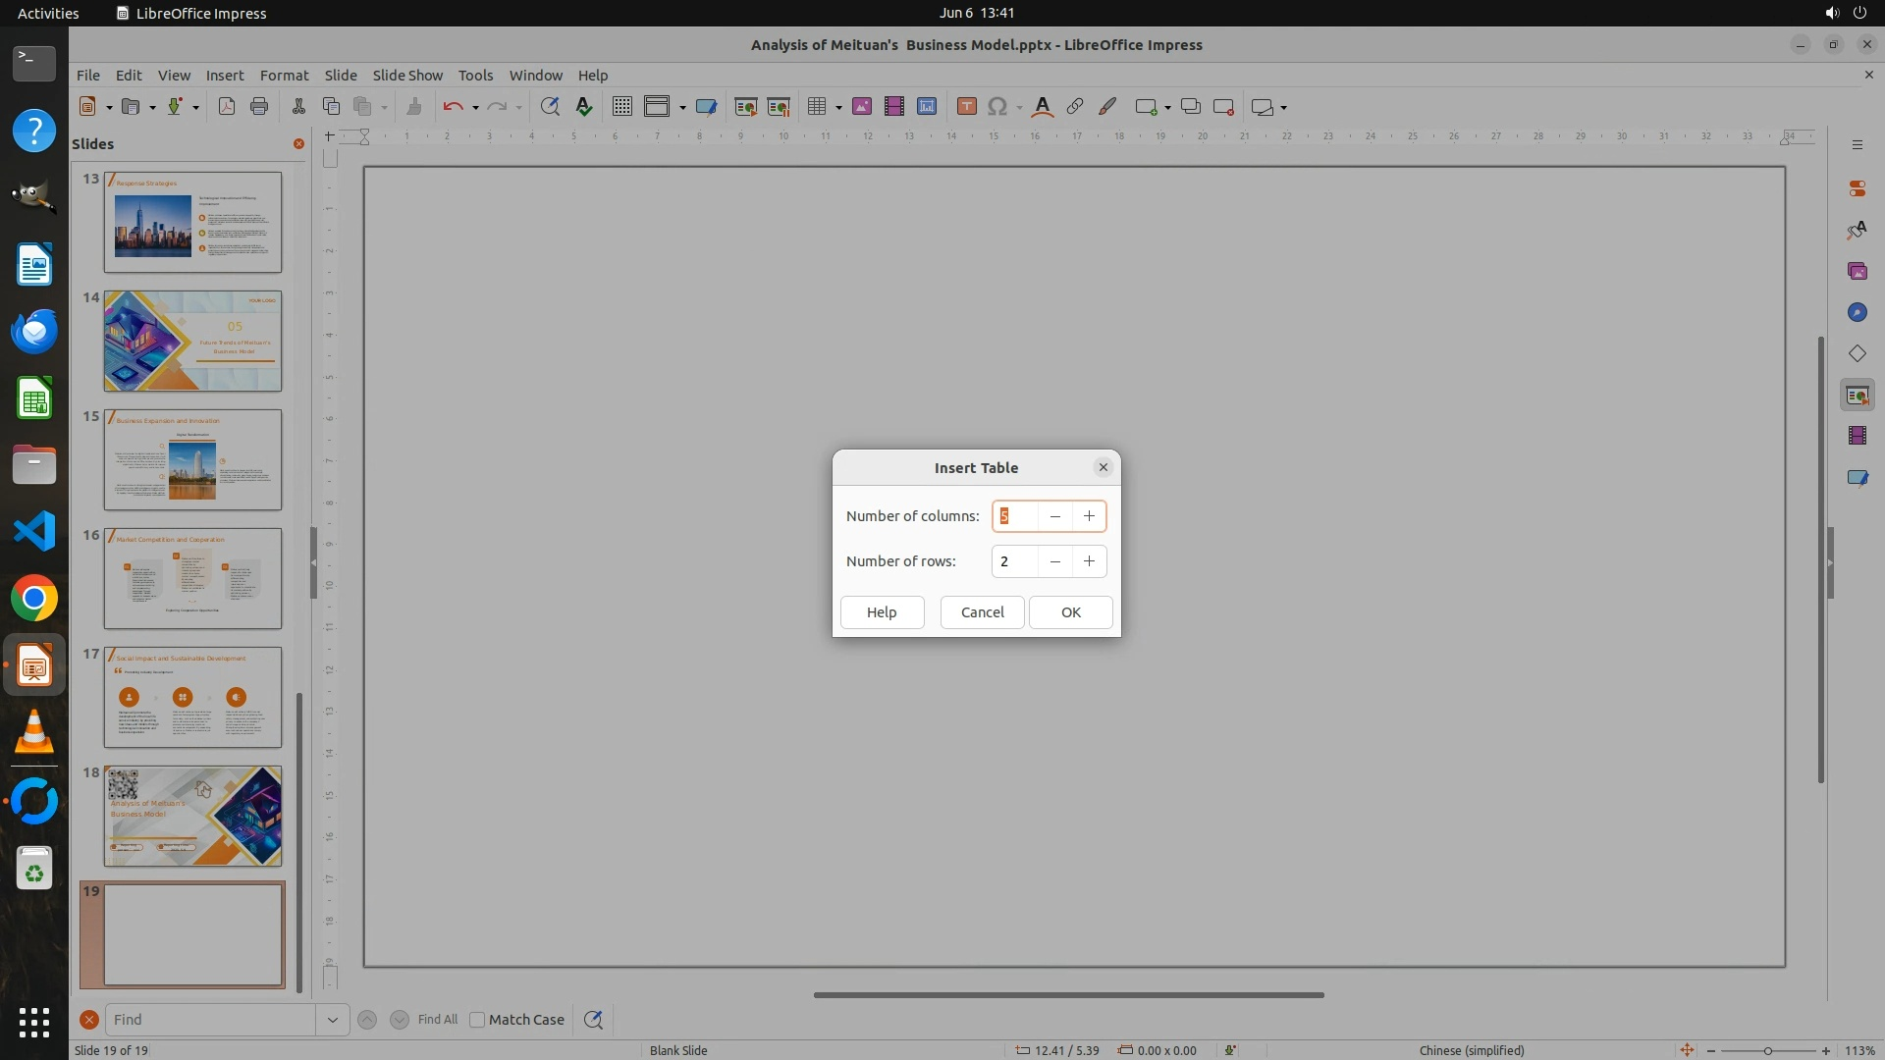Select slide 14 thumbnail
Screen dimensions: 1885x1060
click(192, 341)
